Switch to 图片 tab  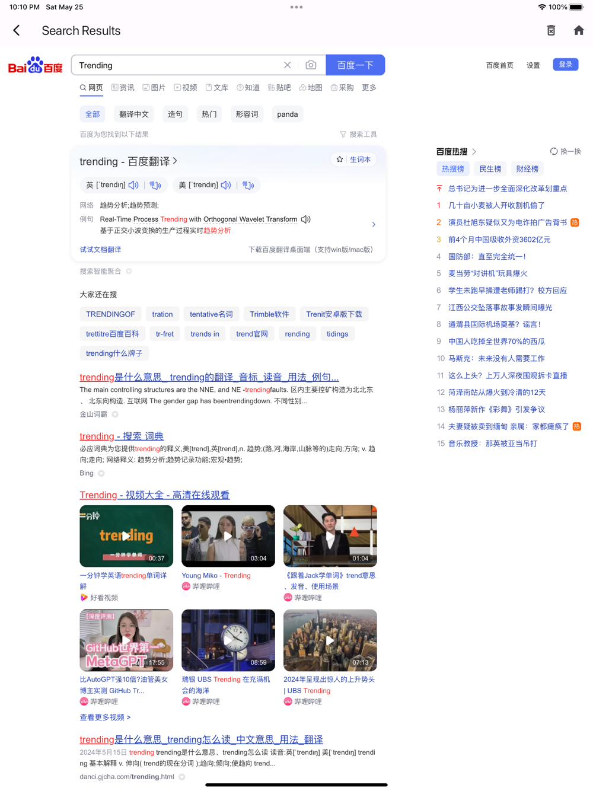pyautogui.click(x=154, y=88)
